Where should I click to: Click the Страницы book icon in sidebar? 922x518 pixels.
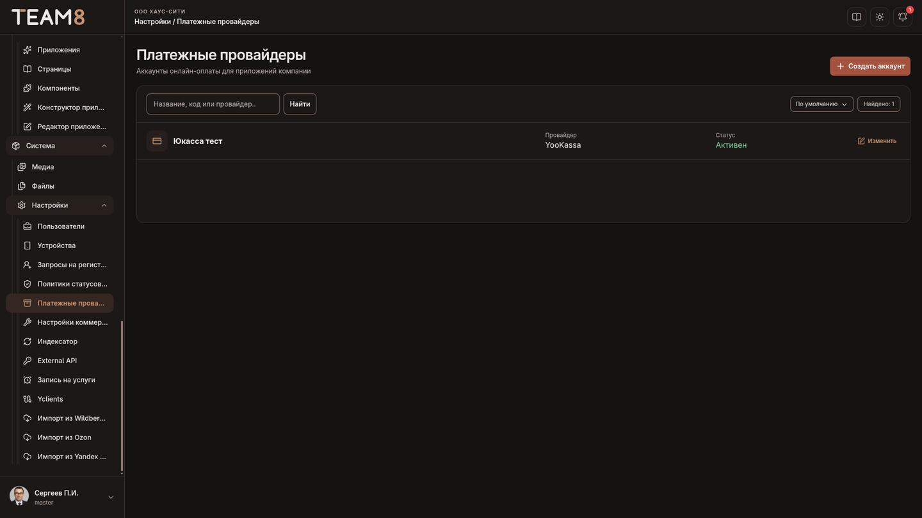coord(28,69)
